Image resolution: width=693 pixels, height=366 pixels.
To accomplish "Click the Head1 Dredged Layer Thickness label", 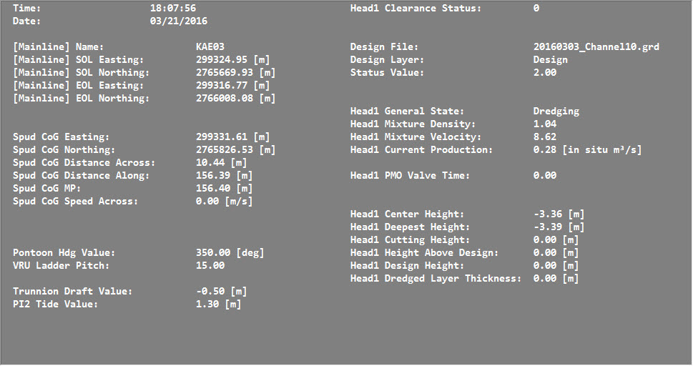I will (436, 279).
